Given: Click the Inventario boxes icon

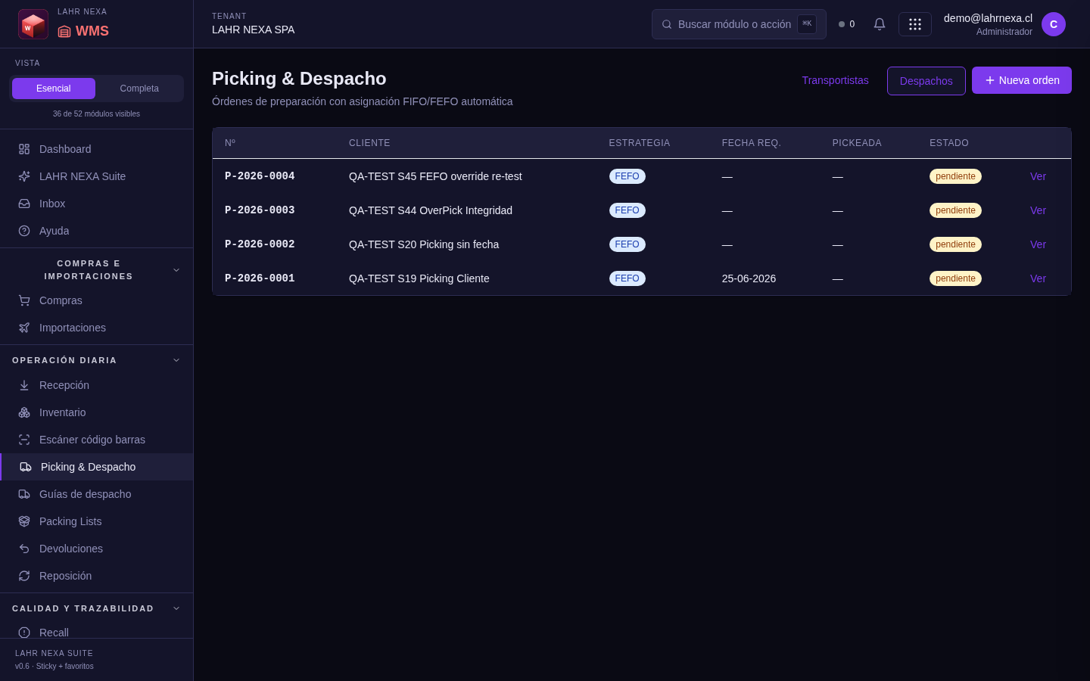Looking at the screenshot, I should coord(24,412).
